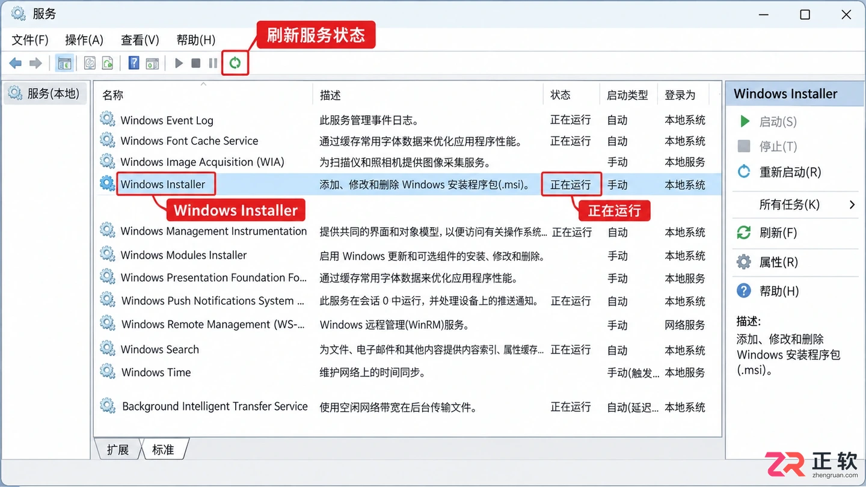Click the gear icon of Windows Modules Installer
This screenshot has width=866, height=487.
108,254
